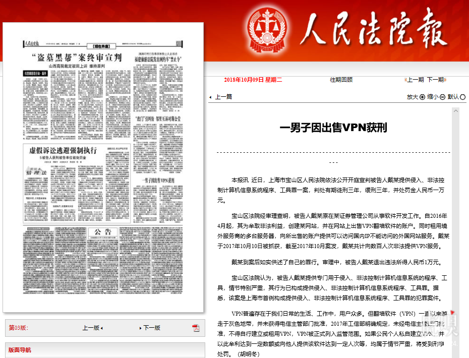
Task: Click the zoom-out minus icon beside 缩小
Action: pyautogui.click(x=442, y=97)
